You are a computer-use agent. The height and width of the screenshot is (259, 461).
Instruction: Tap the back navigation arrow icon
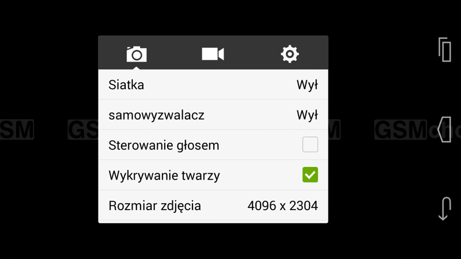[444, 208]
